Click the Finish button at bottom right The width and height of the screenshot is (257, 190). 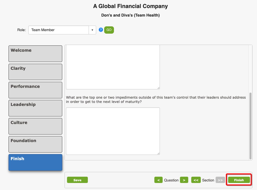point(239,180)
